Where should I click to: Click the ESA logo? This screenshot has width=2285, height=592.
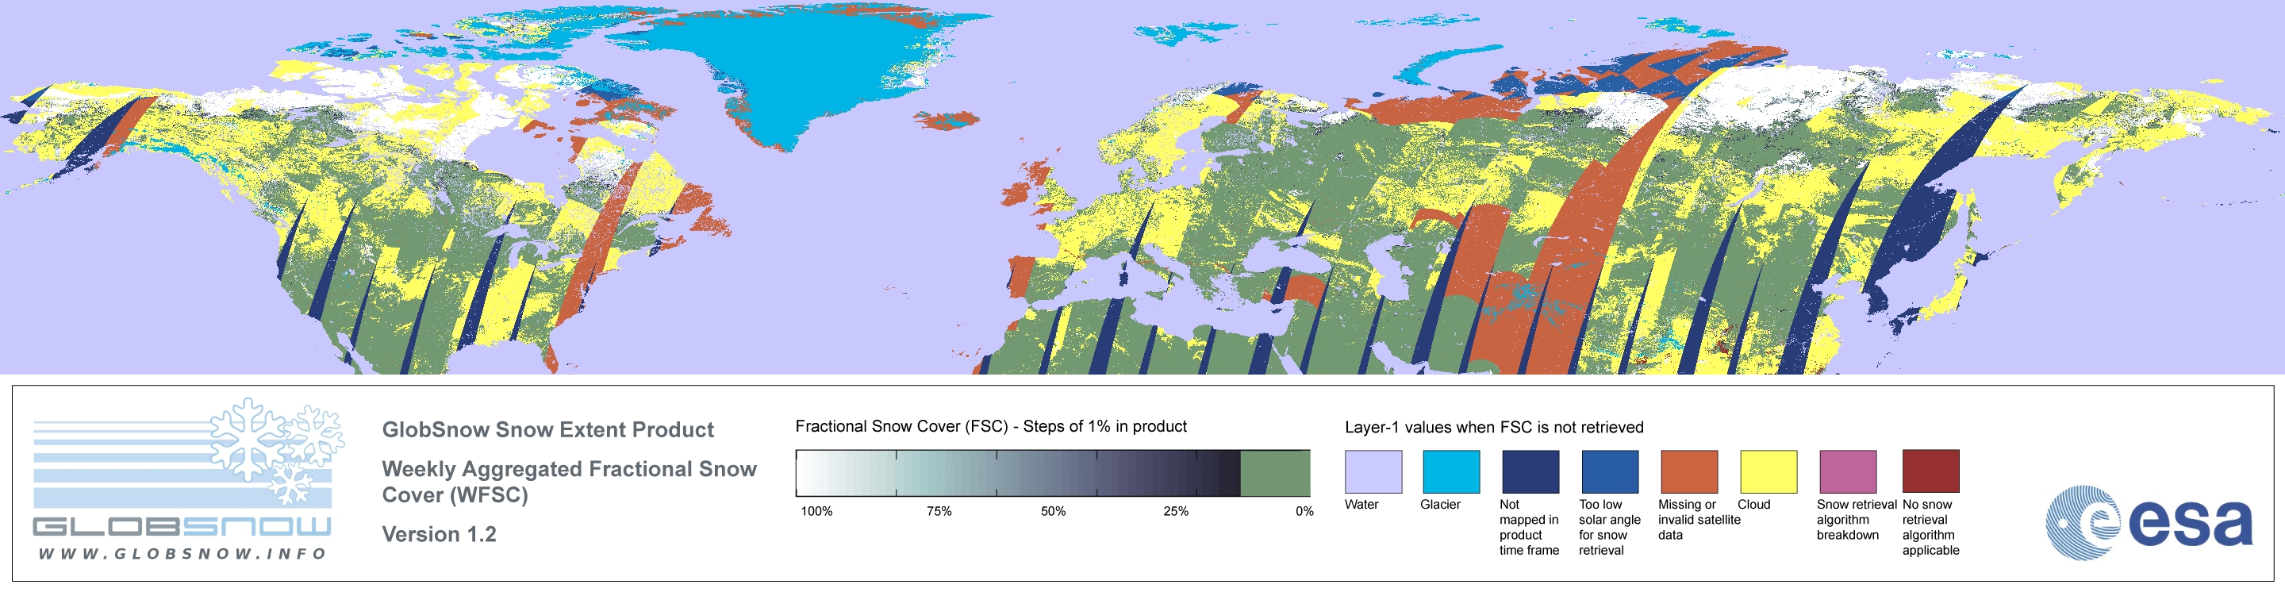click(x=2149, y=522)
